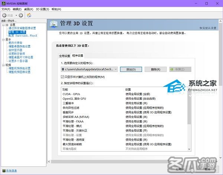Toggle 只显示本计算机上找到的程序 checkbox
The height and width of the screenshot is (175, 223).
(62, 77)
